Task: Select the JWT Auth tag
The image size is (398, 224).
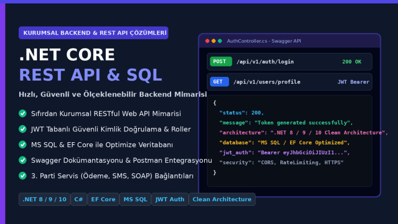Action: tap(170, 200)
